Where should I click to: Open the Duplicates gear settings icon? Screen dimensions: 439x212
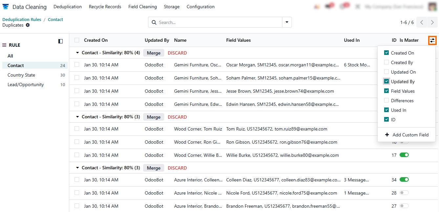point(28,25)
